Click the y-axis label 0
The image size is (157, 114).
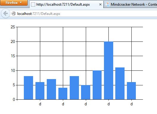[14, 99]
